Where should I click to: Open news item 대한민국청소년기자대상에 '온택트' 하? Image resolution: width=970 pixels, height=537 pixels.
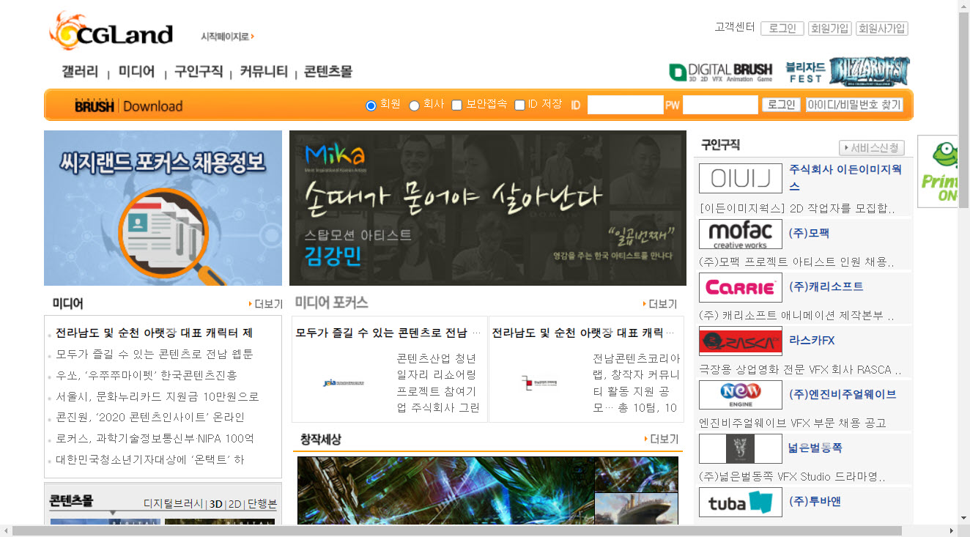point(150,459)
